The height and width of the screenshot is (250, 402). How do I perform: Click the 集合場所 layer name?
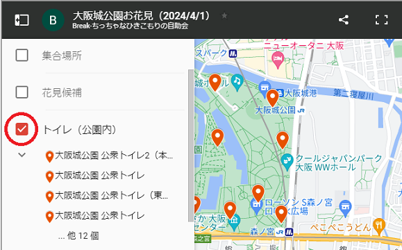click(62, 56)
